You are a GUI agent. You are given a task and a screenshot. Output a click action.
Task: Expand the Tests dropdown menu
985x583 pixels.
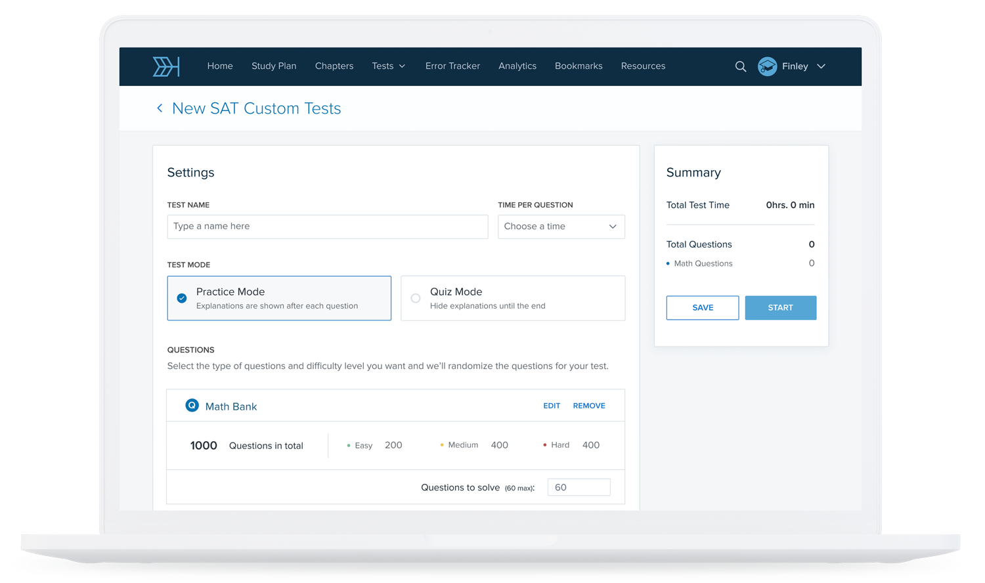click(388, 66)
